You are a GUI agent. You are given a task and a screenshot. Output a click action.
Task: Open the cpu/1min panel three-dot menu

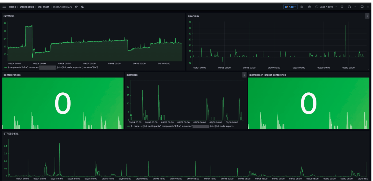coord(367,16)
